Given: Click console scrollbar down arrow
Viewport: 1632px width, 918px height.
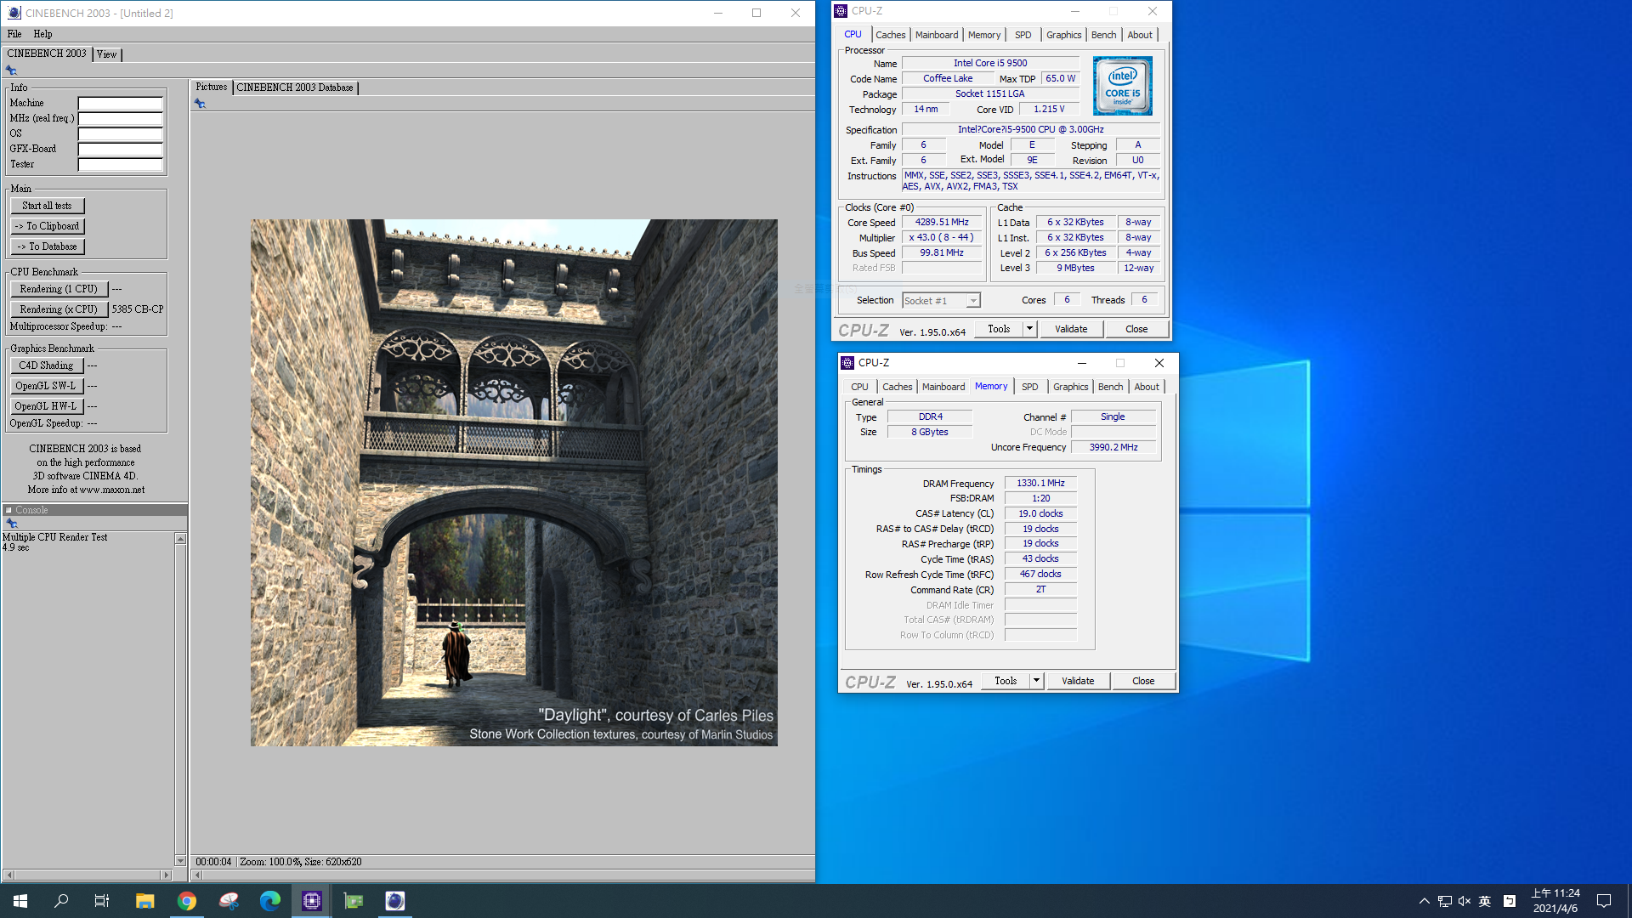Looking at the screenshot, I should pos(180,860).
